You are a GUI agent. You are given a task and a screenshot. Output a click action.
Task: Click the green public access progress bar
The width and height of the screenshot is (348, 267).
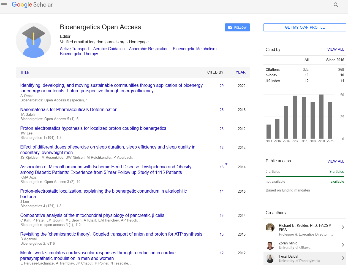coord(305,176)
